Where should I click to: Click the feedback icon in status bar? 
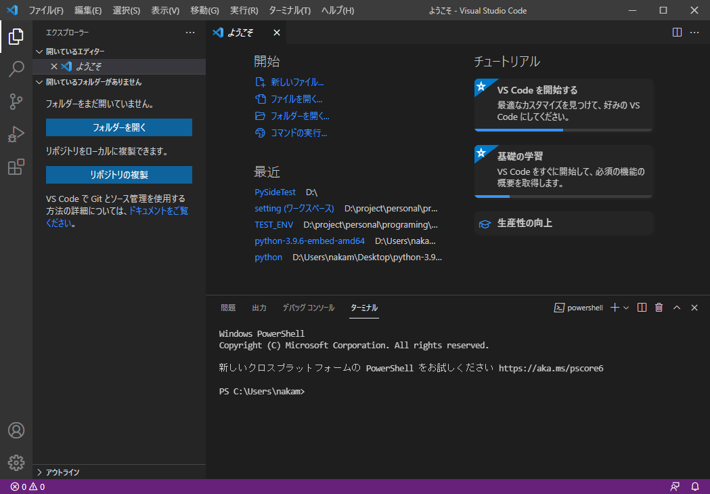[675, 487]
